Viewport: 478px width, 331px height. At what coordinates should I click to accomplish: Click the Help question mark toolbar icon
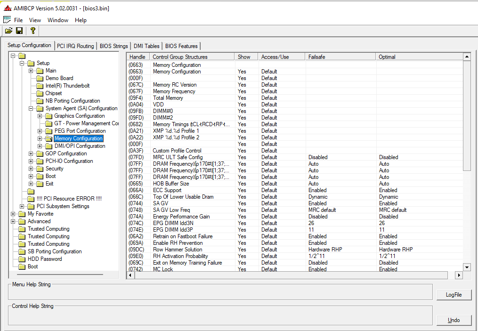pos(32,31)
